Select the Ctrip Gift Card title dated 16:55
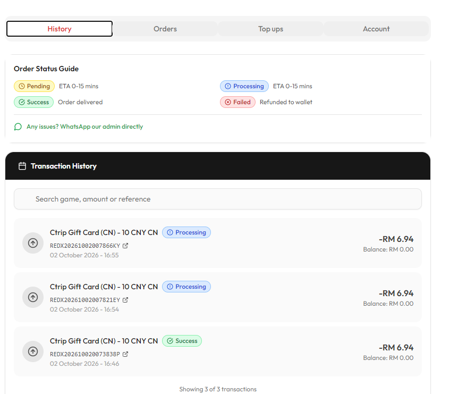The width and height of the screenshot is (450, 394). (104, 232)
